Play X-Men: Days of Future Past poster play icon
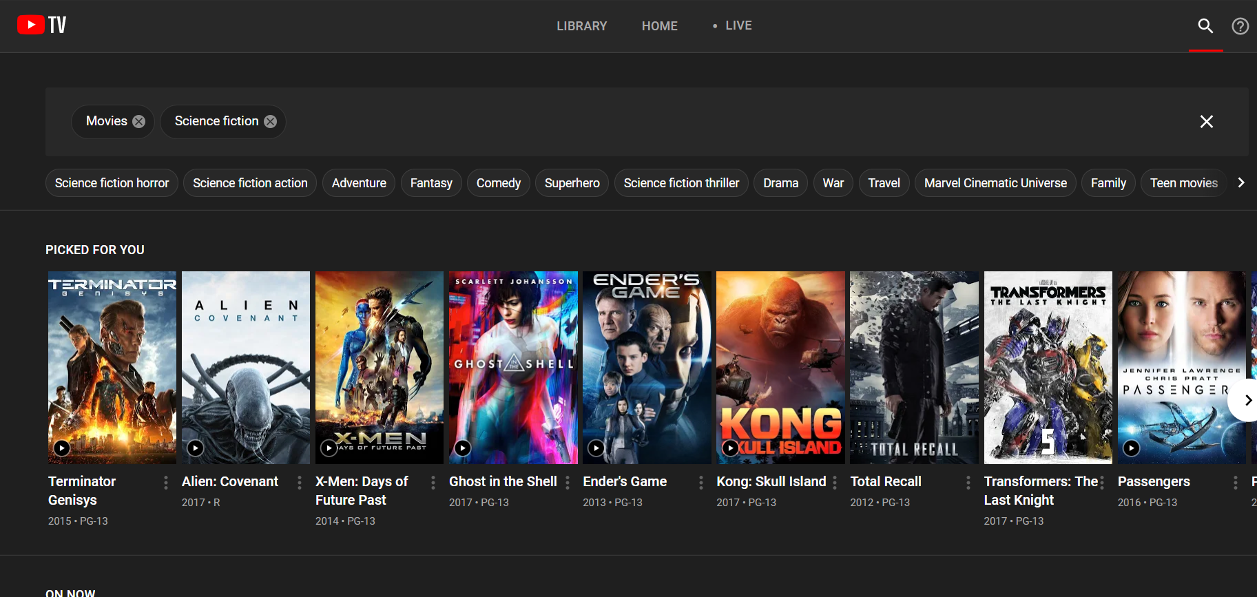Screen dimensions: 1257x597 [x=329, y=448]
